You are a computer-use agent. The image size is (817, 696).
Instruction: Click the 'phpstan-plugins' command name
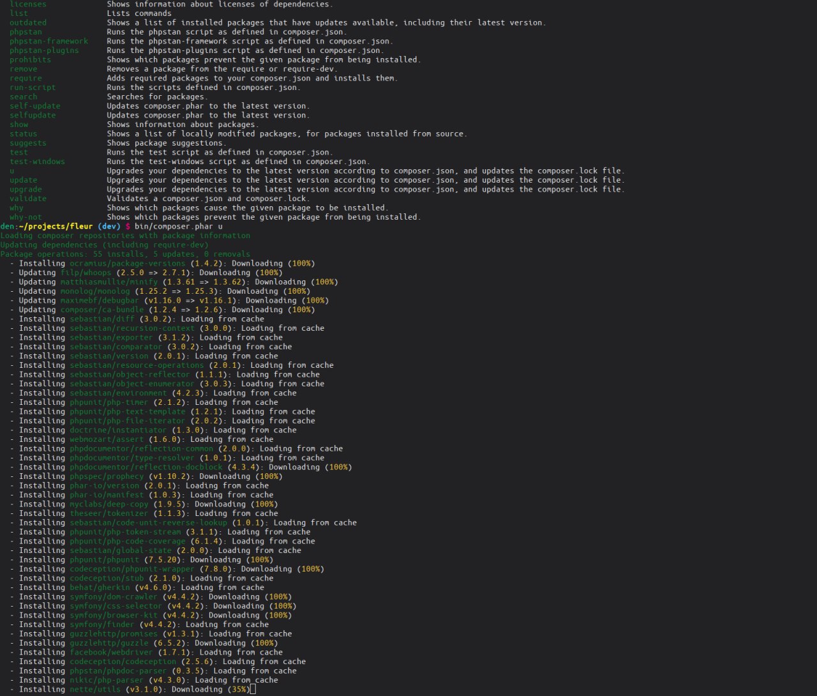coord(44,50)
